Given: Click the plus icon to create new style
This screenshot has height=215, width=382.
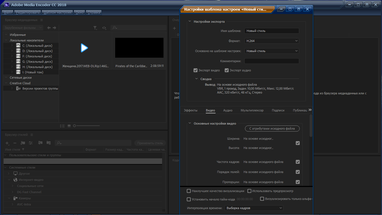Looking at the screenshot, I should click(x=8, y=143).
